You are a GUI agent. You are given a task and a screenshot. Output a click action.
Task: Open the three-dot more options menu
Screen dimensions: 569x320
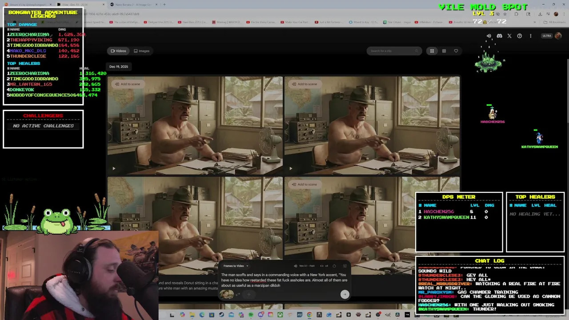point(530,36)
